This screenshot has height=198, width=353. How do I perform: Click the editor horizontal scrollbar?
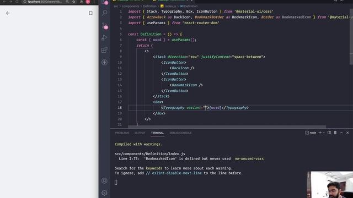227,127
